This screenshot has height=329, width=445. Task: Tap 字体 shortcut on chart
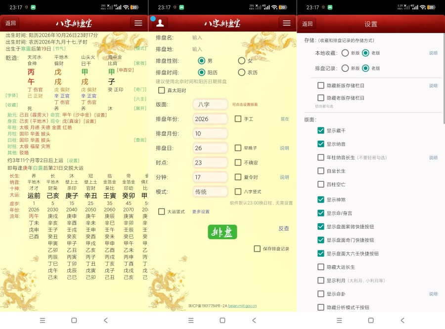pos(12,95)
